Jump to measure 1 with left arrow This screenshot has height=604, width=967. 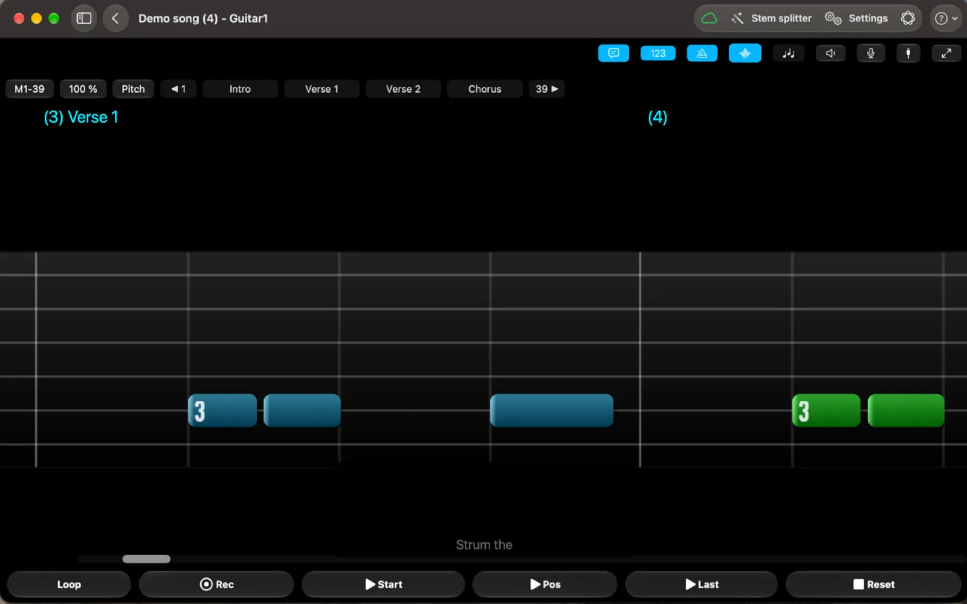point(178,89)
